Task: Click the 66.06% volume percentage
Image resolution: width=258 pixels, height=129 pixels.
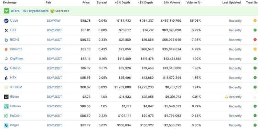Action: [x=195, y=21]
